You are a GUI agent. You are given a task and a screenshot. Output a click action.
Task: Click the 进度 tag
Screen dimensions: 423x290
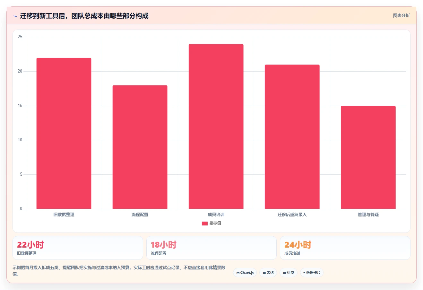[x=289, y=273]
